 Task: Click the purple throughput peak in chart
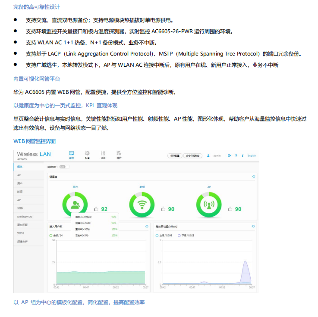tap(246, 271)
